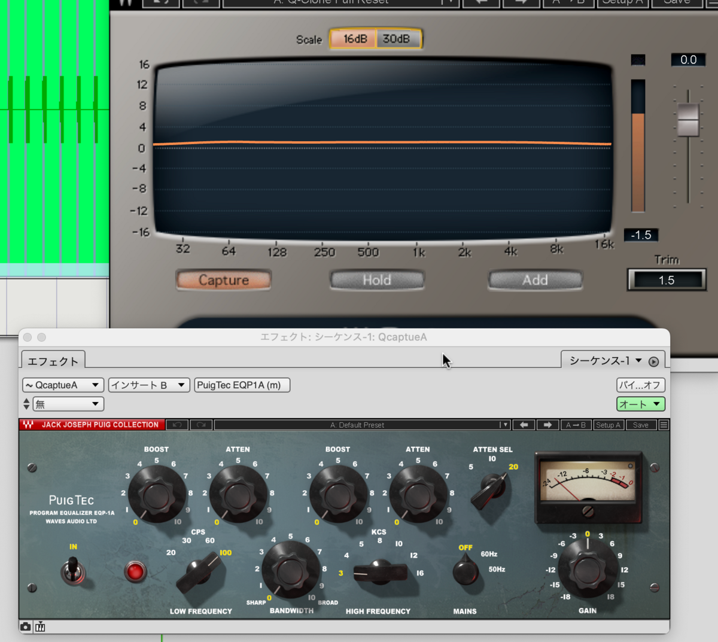The height and width of the screenshot is (642, 718).
Task: Click the Q-Clone output fader handle
Action: pyautogui.click(x=688, y=119)
